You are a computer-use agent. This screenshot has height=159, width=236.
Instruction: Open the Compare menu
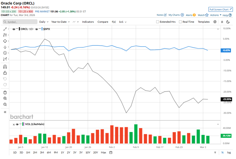pos(103,22)
